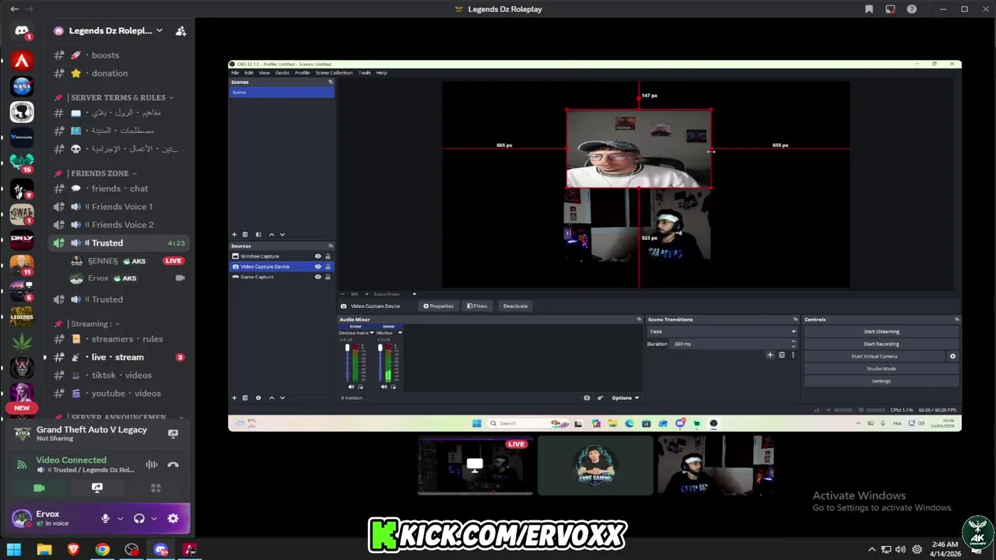Image resolution: width=996 pixels, height=560 pixels.
Task: Click the Desktop Audio volume fader
Action: 348,362
